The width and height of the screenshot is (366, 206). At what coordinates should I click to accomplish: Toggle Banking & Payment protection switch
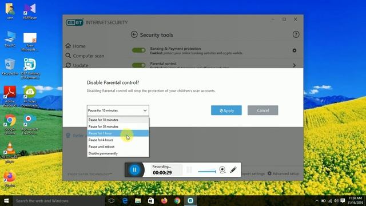(138, 50)
